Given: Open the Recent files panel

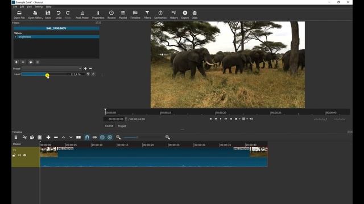Looking at the screenshot, I should 111,15.
